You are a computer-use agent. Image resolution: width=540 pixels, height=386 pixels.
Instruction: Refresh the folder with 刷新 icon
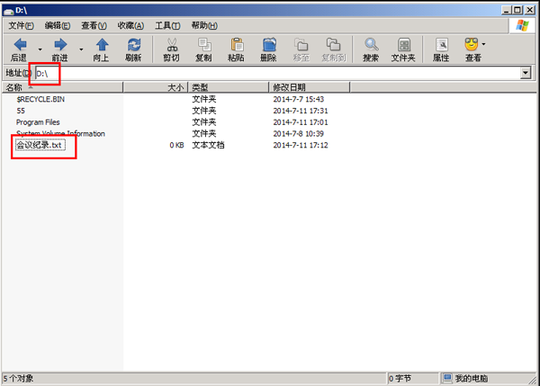(133, 45)
